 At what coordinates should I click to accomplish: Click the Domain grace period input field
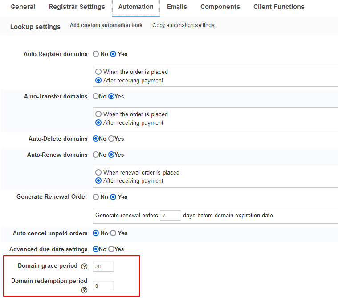click(103, 266)
